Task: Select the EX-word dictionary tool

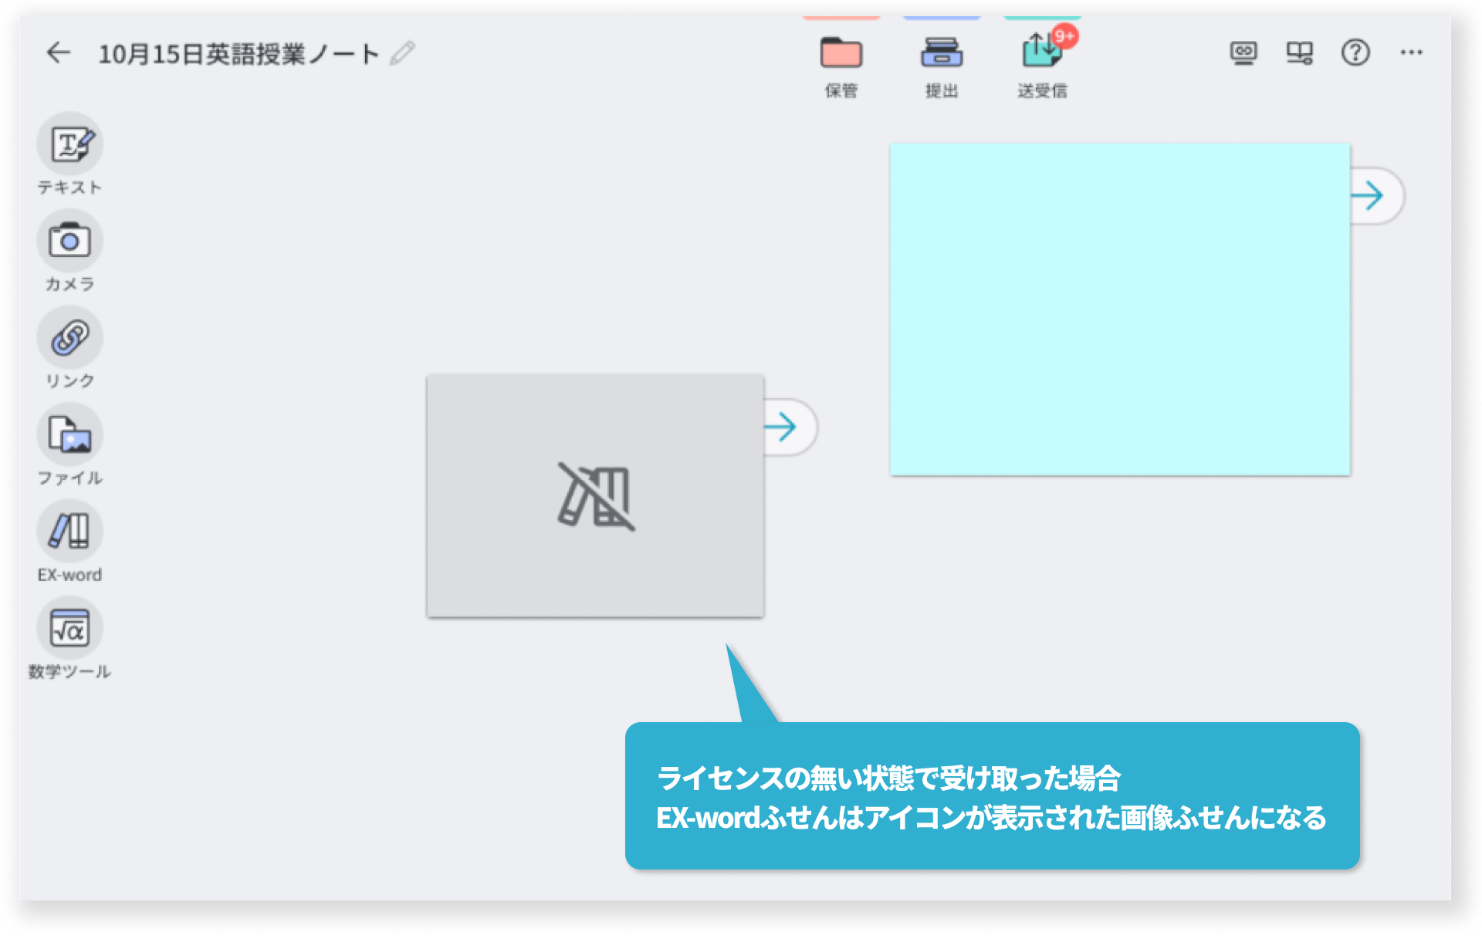Action: pos(69,542)
